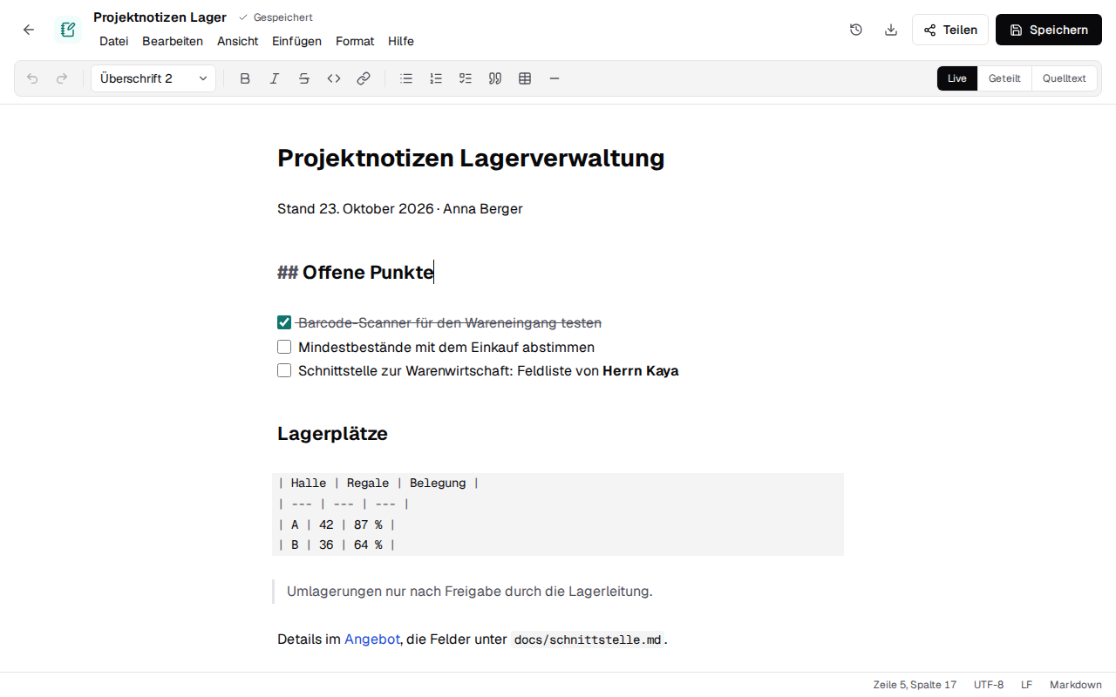Insert a table from toolbar
Screen dimensions: 1116x697
click(525, 78)
